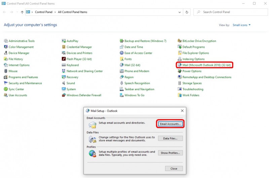Click the Email Accounts button

point(170,124)
